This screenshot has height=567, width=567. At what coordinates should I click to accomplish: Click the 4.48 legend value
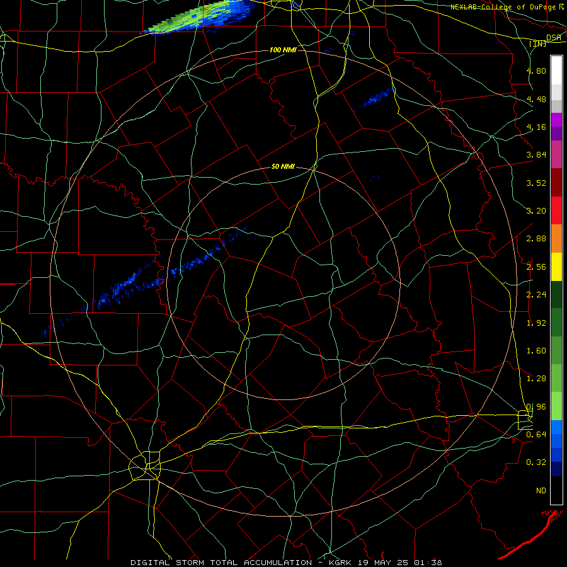click(x=536, y=99)
